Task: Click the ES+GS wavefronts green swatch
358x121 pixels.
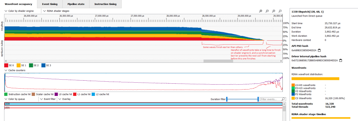Action: (293, 88)
